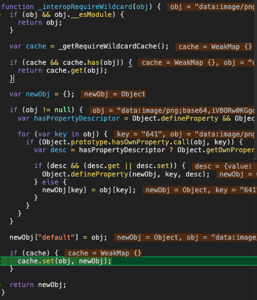Image resolution: width=257 pixels, height=300 pixels.
Task: Click the obj.__esModule condition
Action: coord(83,15)
